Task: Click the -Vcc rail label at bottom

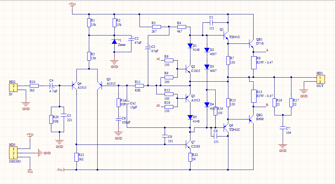Action: (x=60, y=170)
